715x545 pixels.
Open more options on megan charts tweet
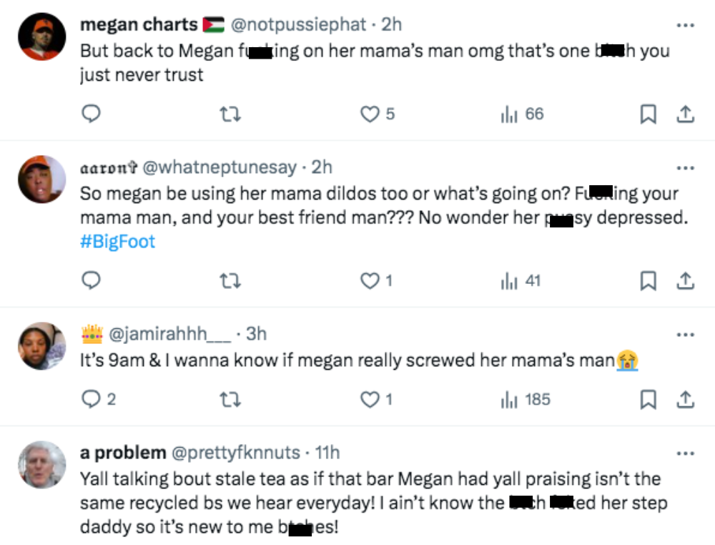tap(685, 25)
